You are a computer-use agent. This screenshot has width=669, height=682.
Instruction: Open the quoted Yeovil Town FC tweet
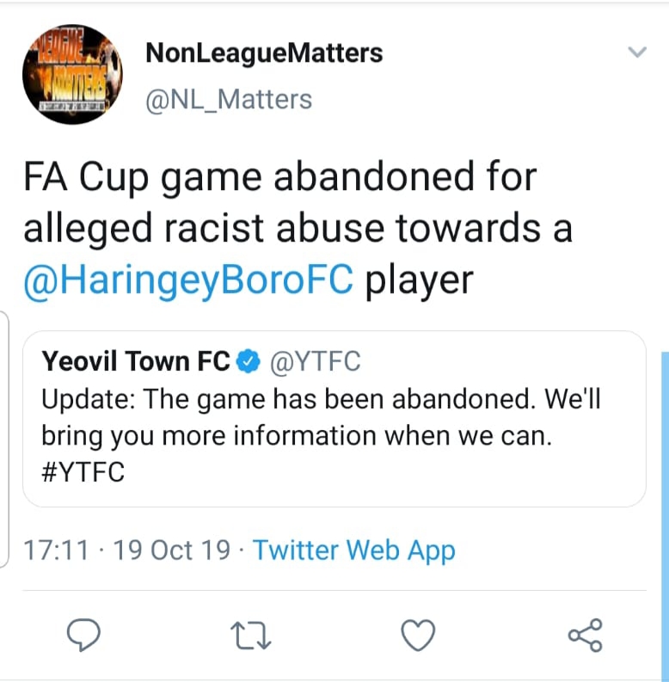334,419
